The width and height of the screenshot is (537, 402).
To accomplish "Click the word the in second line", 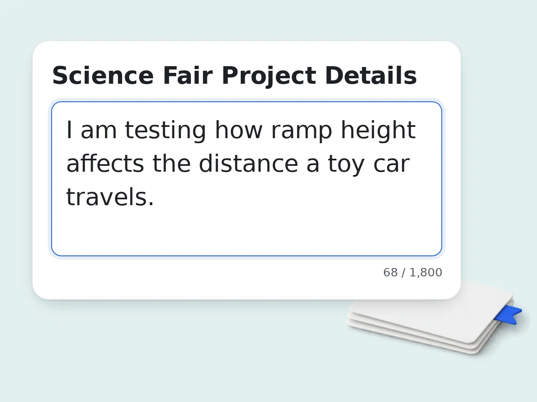I will [x=172, y=164].
